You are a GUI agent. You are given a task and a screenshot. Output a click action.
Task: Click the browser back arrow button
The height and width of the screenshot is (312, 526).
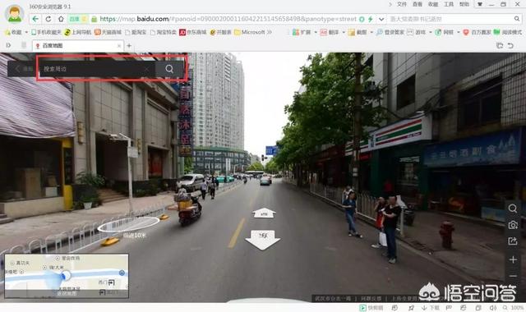pos(35,19)
